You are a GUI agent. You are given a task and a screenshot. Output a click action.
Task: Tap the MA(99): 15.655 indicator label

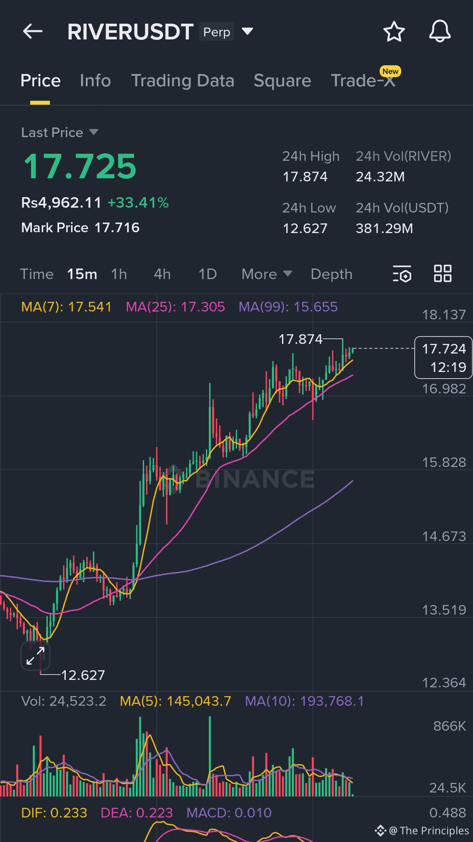tap(288, 307)
